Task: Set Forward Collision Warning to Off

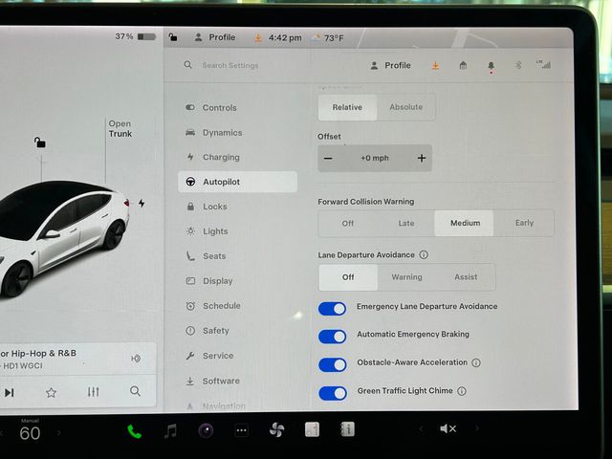Action: click(x=348, y=223)
